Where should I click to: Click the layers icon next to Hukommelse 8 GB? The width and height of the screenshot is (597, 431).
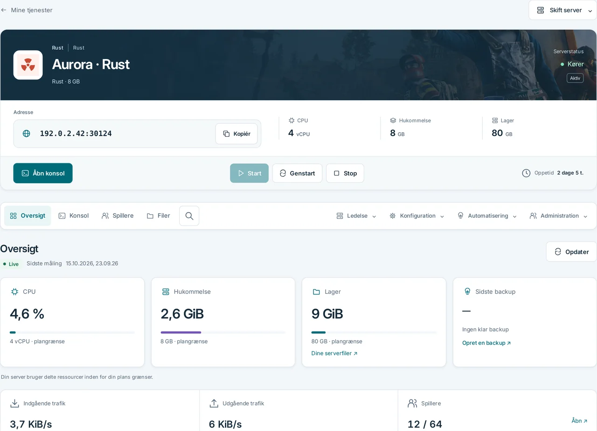393,121
